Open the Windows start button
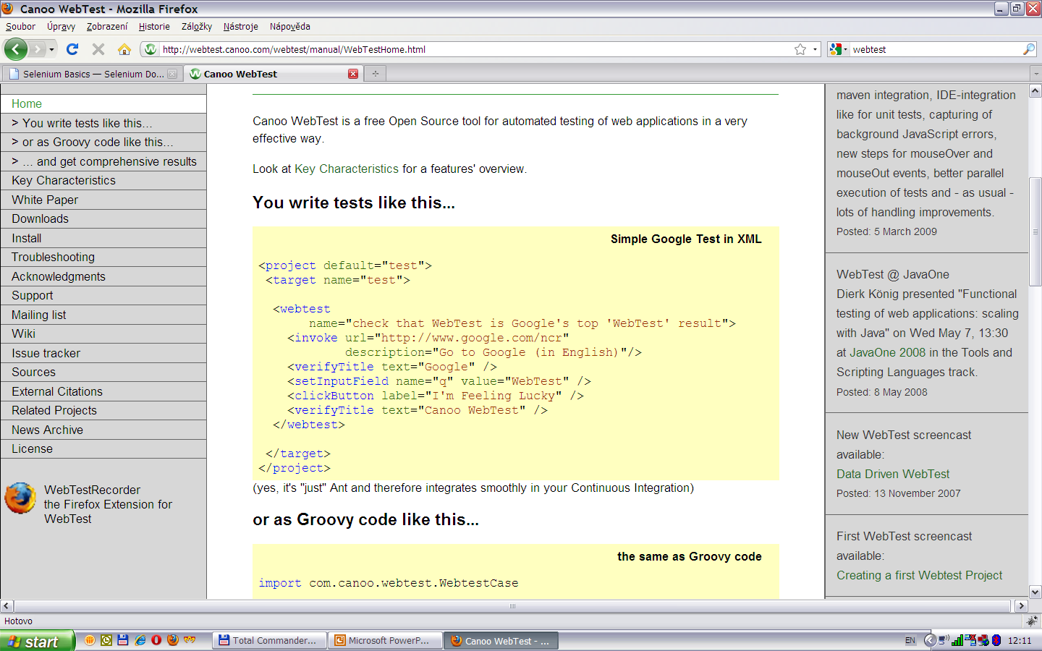 [x=37, y=641]
